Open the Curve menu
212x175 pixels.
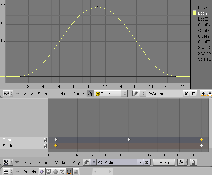pos(78,94)
